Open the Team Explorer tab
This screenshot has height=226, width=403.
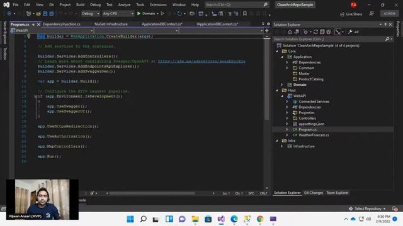point(338,193)
